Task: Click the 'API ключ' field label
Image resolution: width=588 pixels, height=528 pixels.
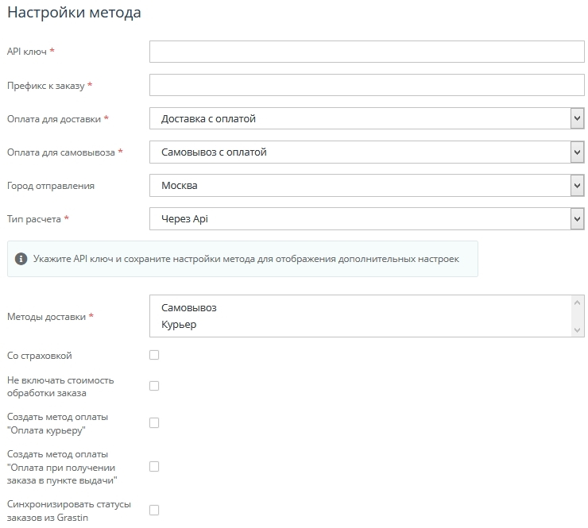Action: coord(27,52)
